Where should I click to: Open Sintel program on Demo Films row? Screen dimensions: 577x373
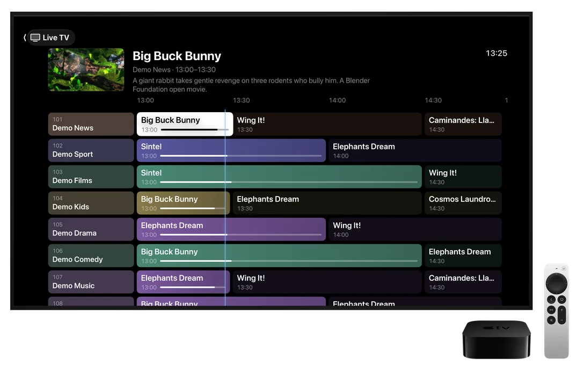coord(279,177)
